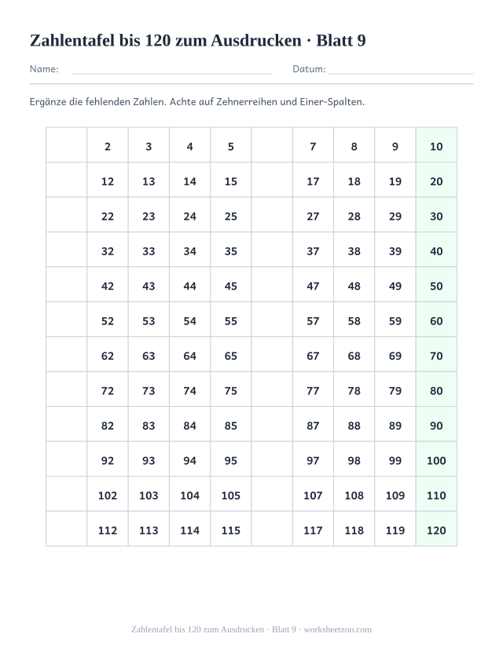Click the worksheetzoo.com footer text
Screen dimensions: 503x651
pyautogui.click(x=251, y=630)
